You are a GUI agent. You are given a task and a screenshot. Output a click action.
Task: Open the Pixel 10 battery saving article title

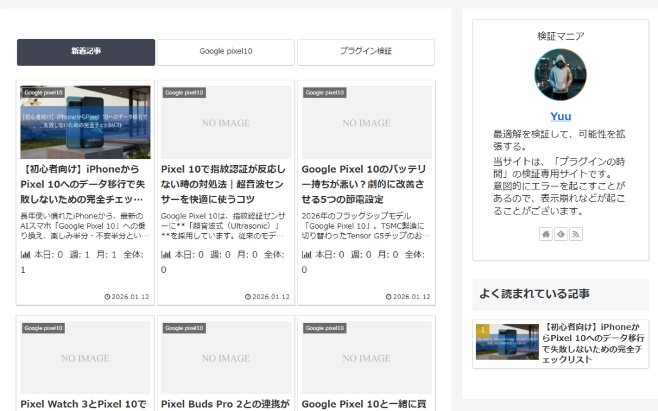pyautogui.click(x=366, y=184)
